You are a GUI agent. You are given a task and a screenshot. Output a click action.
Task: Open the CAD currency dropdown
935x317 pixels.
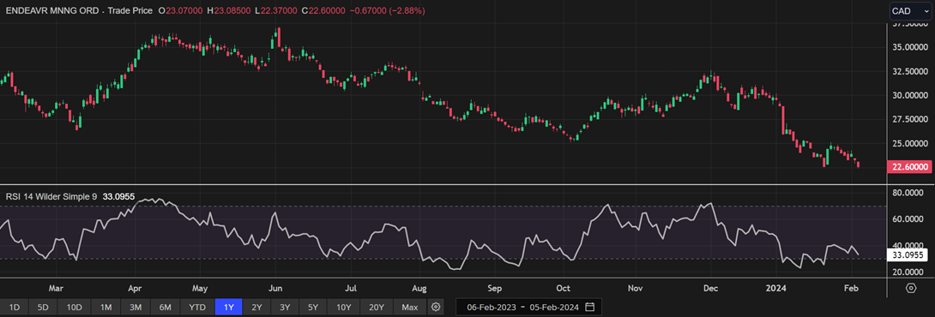pyautogui.click(x=910, y=11)
